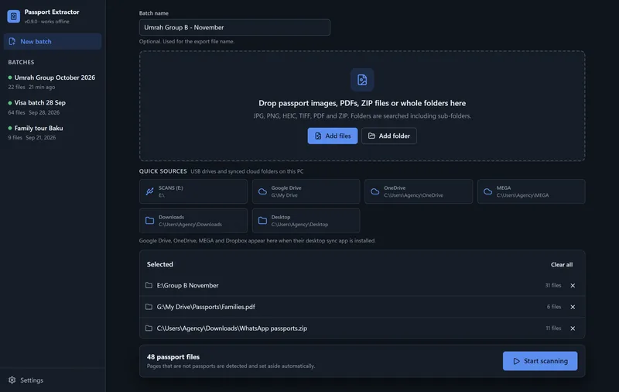Select Desktop quick source

306,221
